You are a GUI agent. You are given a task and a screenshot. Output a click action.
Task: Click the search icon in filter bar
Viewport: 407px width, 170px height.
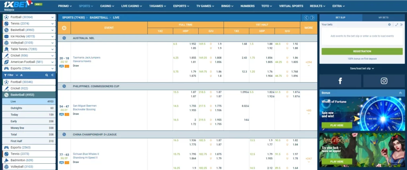[x=47, y=75]
